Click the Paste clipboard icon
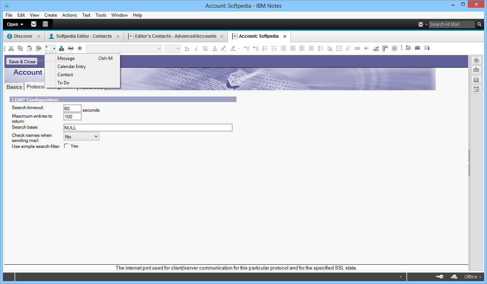This screenshot has width=487, height=284. [29, 48]
